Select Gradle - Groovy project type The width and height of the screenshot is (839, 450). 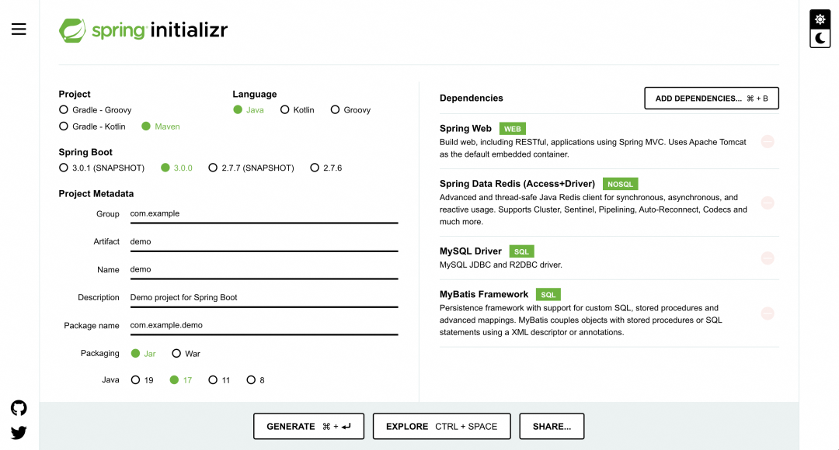[x=64, y=110]
